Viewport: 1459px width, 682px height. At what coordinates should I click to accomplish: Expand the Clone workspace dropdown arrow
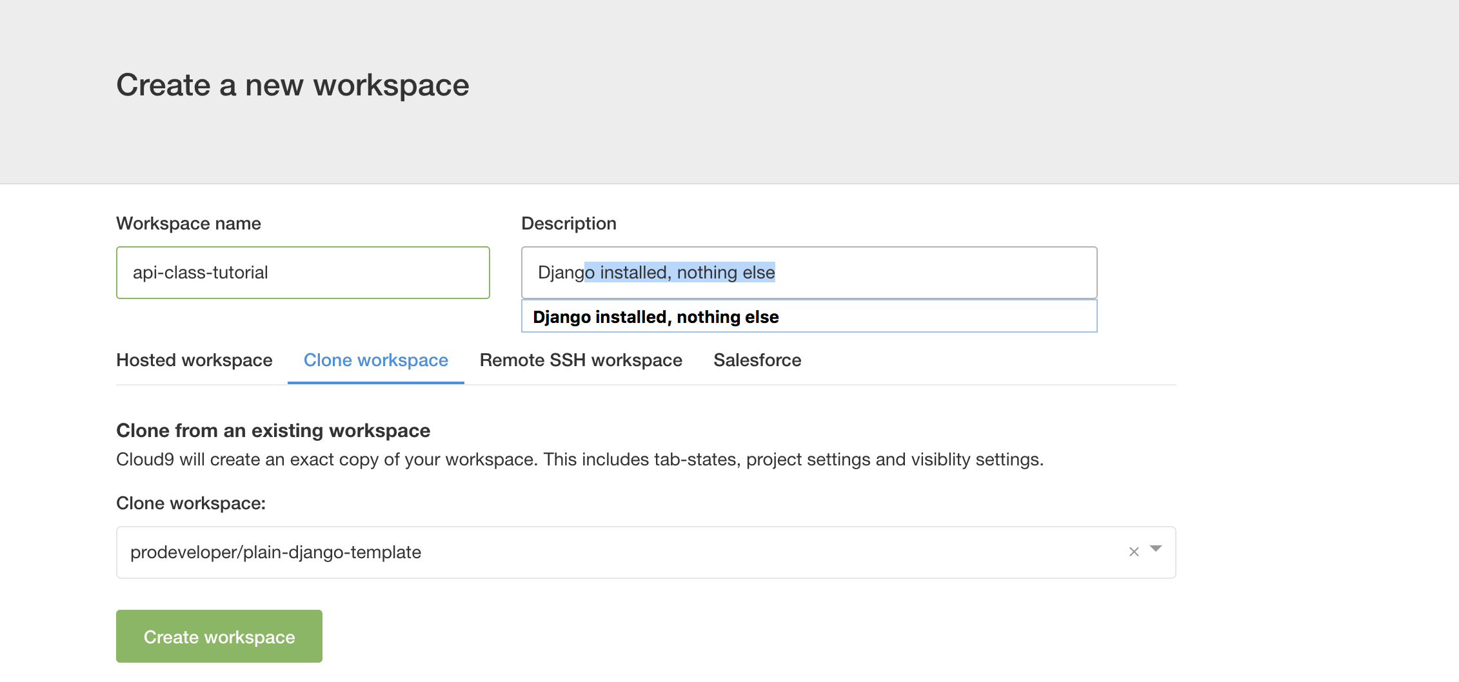[1156, 549]
